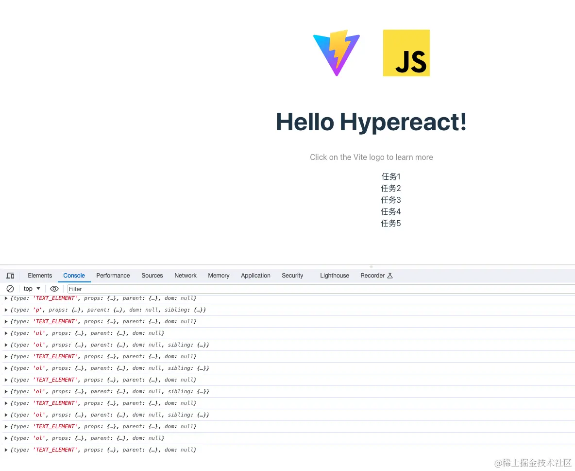Clear the console with the circle-slash icon
Screen dimensions: 575x471
point(10,289)
